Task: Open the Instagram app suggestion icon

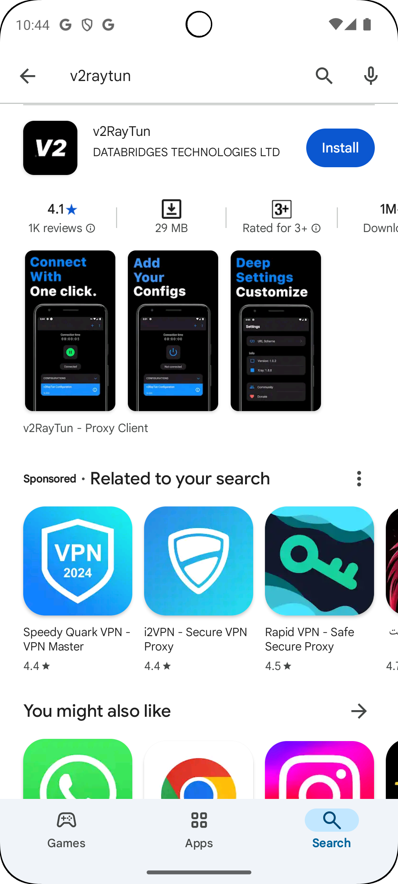Action: click(320, 770)
